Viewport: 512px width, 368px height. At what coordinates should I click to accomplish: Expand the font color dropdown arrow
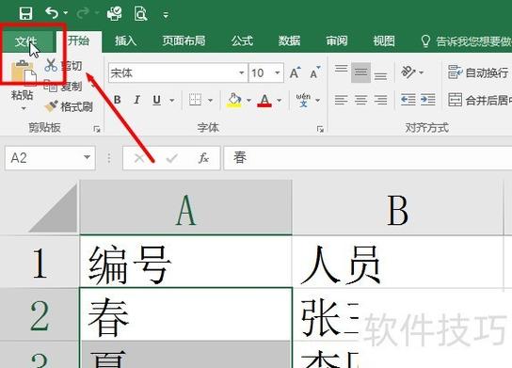(280, 101)
